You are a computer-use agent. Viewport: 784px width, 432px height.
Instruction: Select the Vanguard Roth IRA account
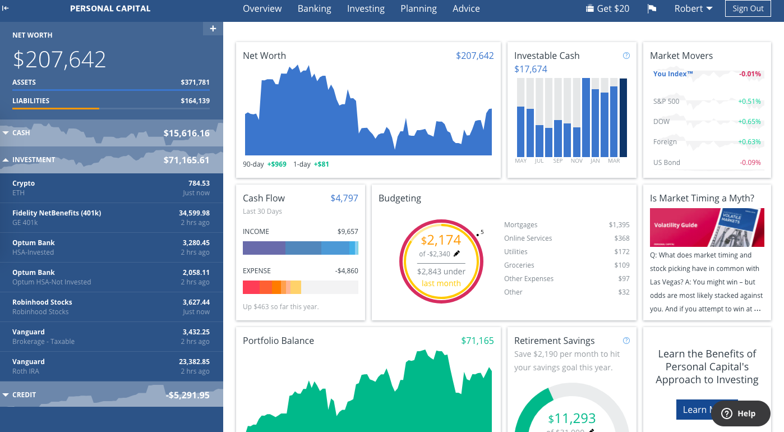[x=112, y=366]
